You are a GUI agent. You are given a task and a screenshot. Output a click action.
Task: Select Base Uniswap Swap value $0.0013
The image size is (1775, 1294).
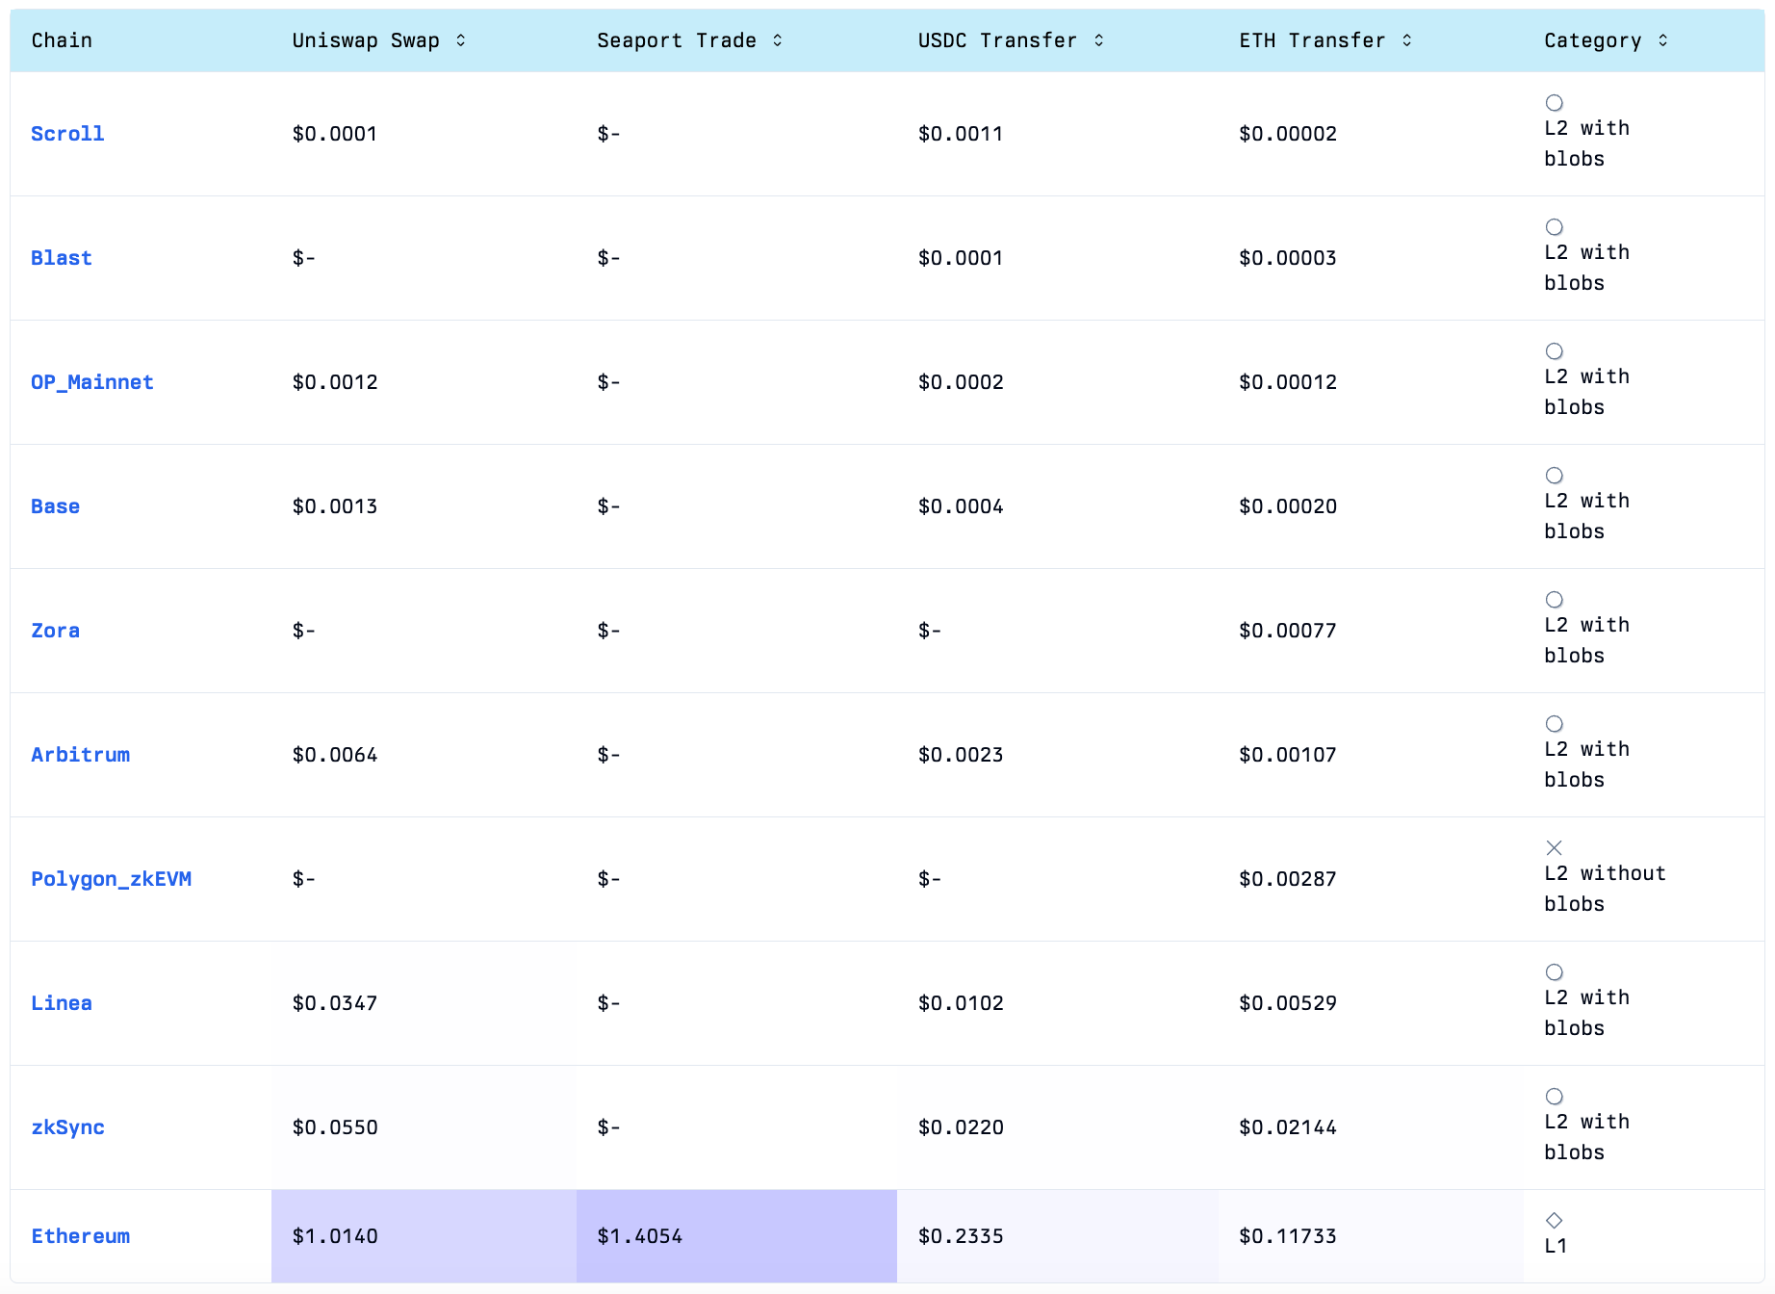335,506
